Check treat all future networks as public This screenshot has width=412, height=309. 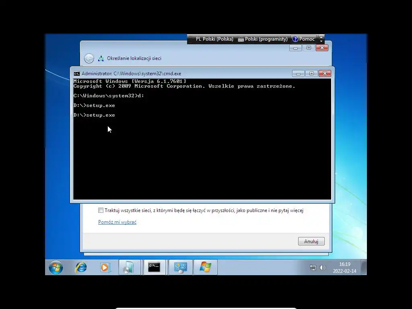pos(101,210)
